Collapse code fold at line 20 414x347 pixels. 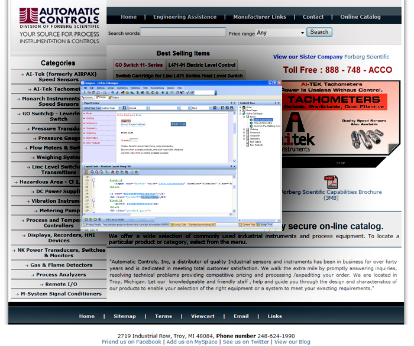click(x=93, y=180)
